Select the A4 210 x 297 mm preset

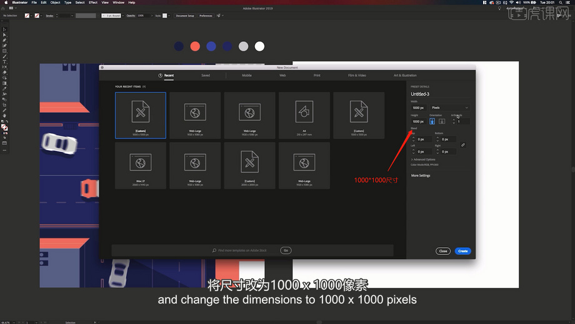coord(304,115)
